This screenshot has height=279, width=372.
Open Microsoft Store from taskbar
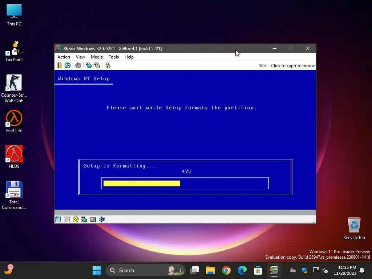[x=258, y=270]
